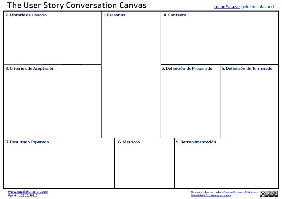Click the Creative Commons BY-SA badge icon
This screenshot has height=199, width=282.
(269, 194)
